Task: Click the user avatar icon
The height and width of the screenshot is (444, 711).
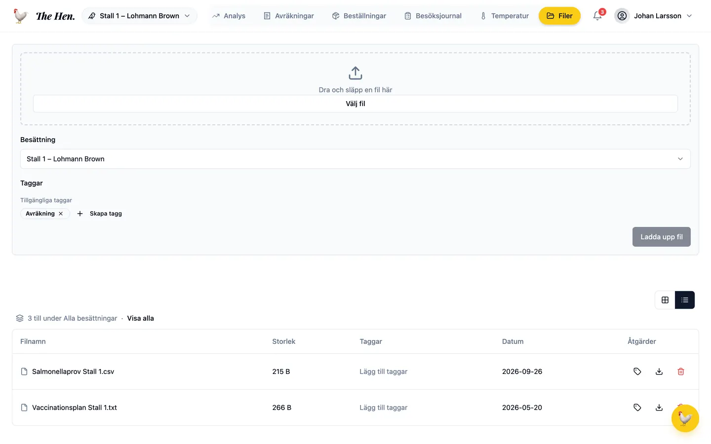Action: tap(622, 16)
